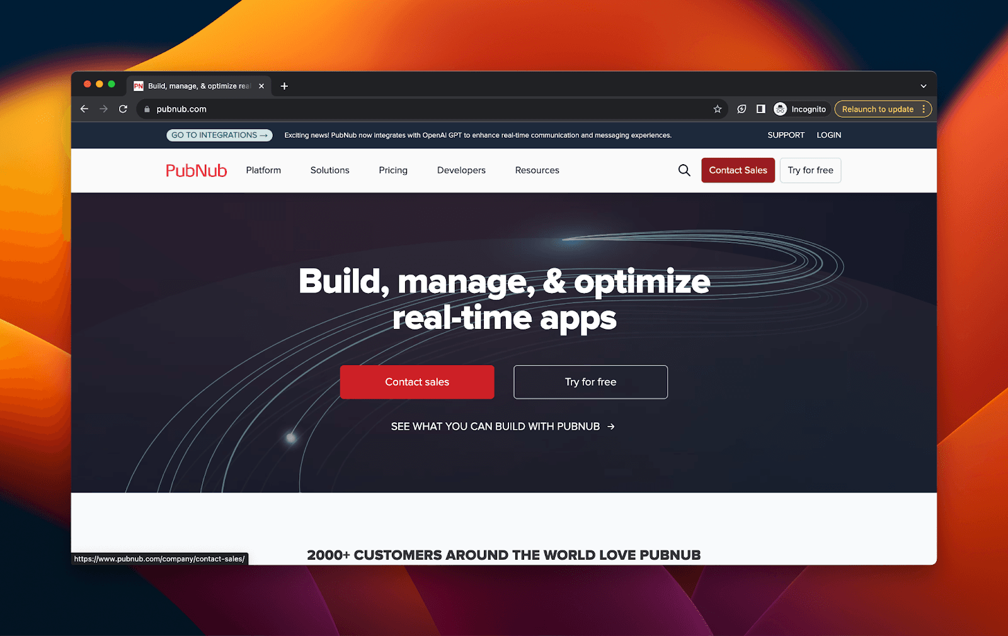Open the Pricing page
The height and width of the screenshot is (636, 1008).
click(x=393, y=170)
